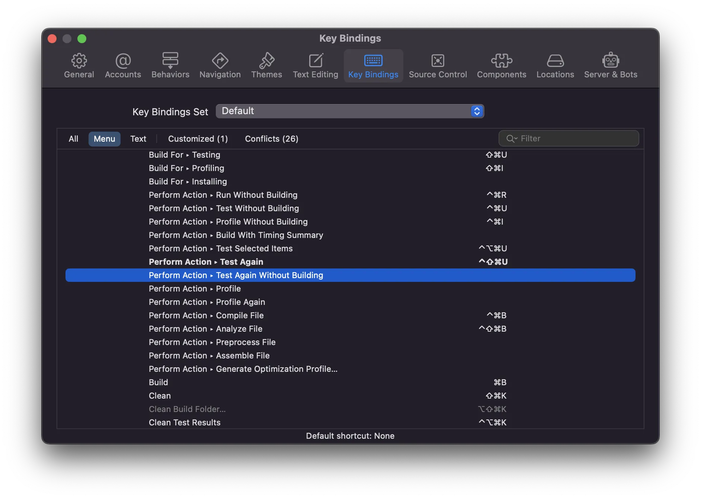This screenshot has width=701, height=499.
Task: Select the Analyze File row
Action: [350, 329]
